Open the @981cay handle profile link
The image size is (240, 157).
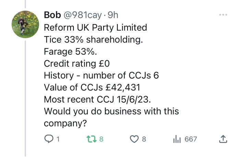coord(83,15)
